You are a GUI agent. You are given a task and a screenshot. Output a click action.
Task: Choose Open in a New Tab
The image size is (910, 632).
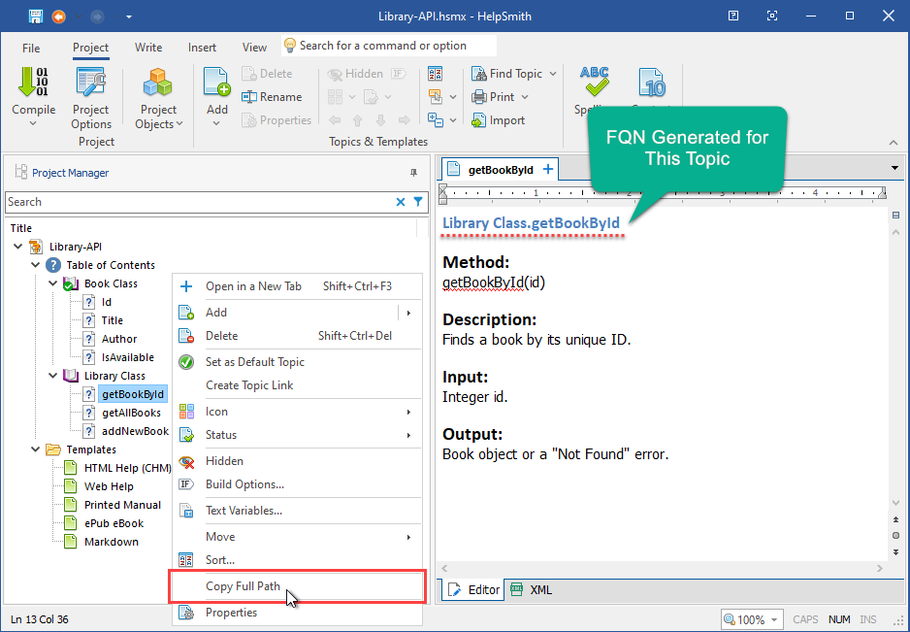[297, 286]
